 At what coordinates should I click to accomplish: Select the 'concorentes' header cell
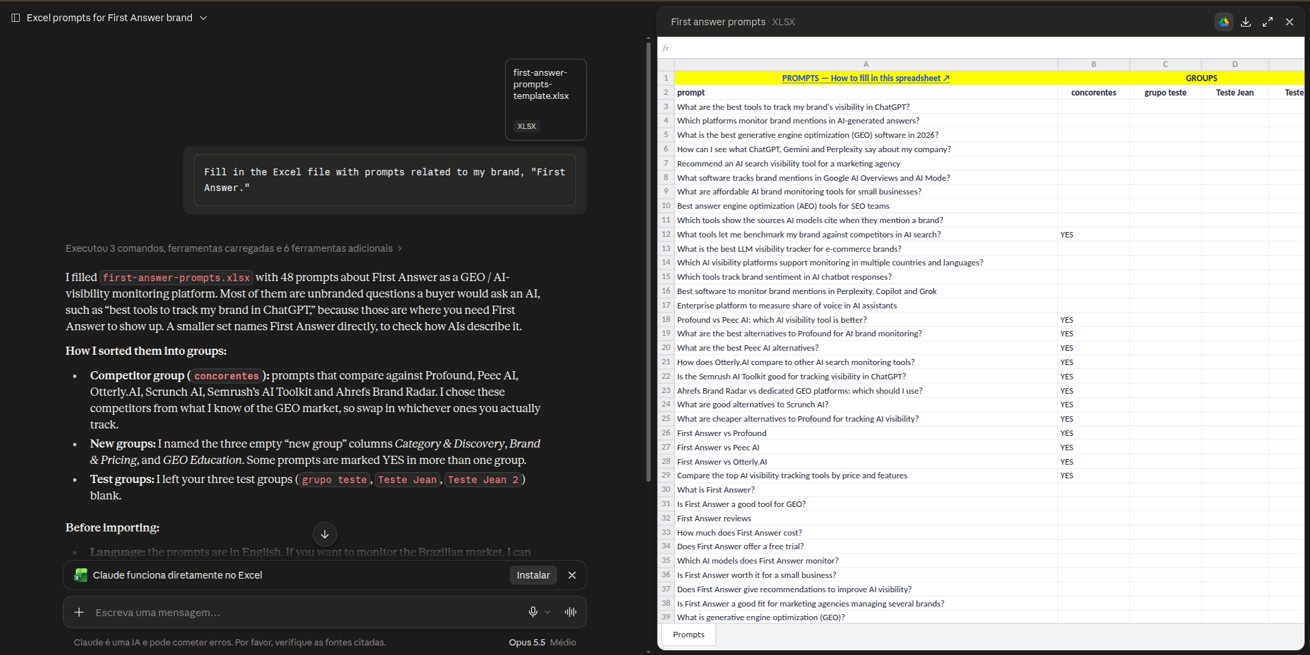pyautogui.click(x=1094, y=93)
